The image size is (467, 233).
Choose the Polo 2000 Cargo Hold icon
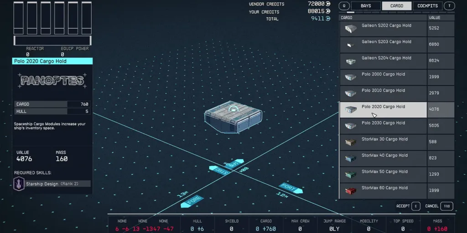pyautogui.click(x=350, y=77)
